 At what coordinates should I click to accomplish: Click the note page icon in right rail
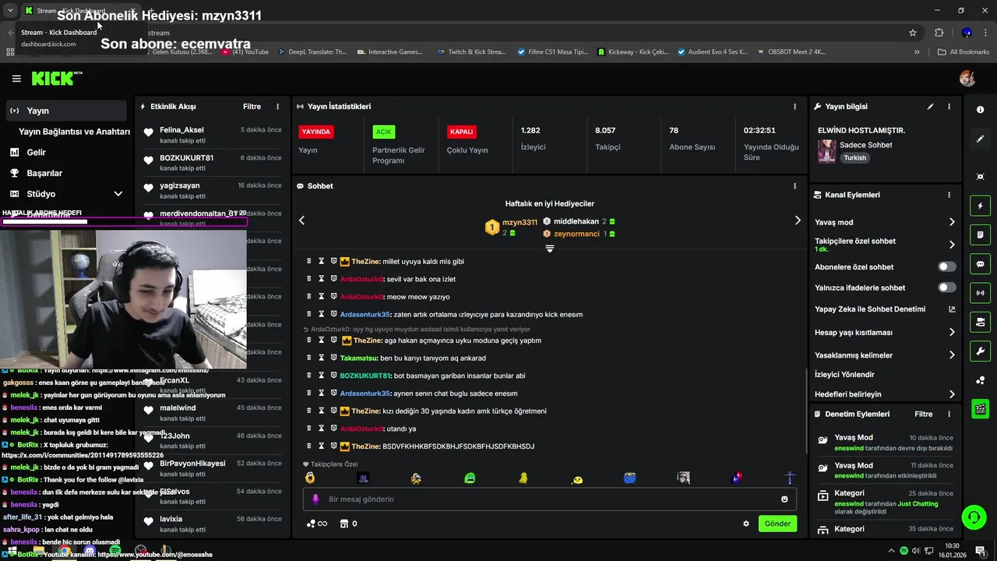980,235
